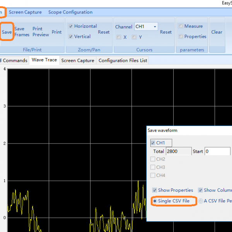Switch to Configuration Files List tab
Viewport: 232px width, 232px height.
123,61
